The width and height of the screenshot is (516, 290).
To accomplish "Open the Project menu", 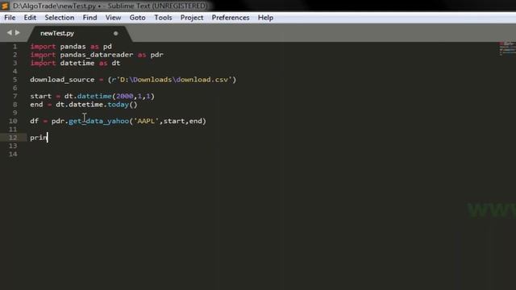I will pyautogui.click(x=192, y=18).
